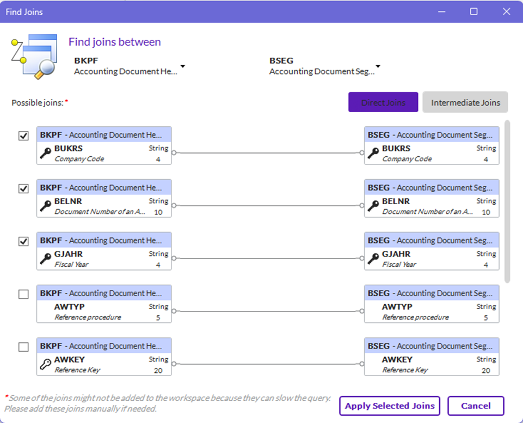The width and height of the screenshot is (523, 423).
Task: Click the BKPF BELNR key icon
Action: pos(45,206)
